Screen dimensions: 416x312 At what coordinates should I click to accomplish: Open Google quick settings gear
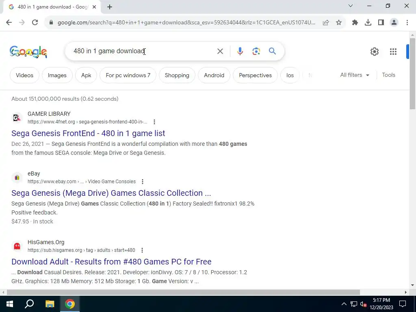click(x=374, y=52)
